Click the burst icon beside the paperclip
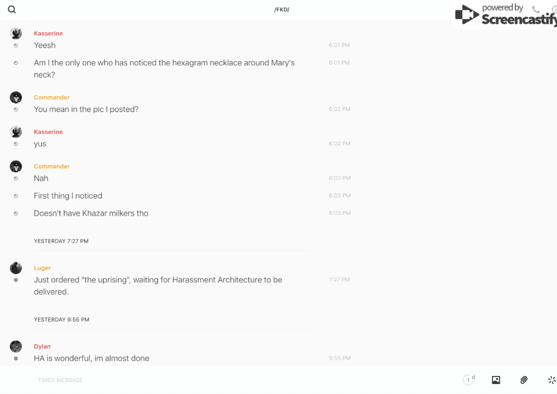The width and height of the screenshot is (557, 394). (551, 380)
